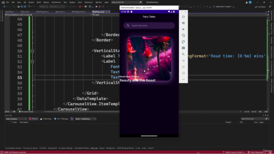Toggle pin on MainPage.xaml tab
This screenshot has height=154, width=274.
pyautogui.click(x=106, y=12)
